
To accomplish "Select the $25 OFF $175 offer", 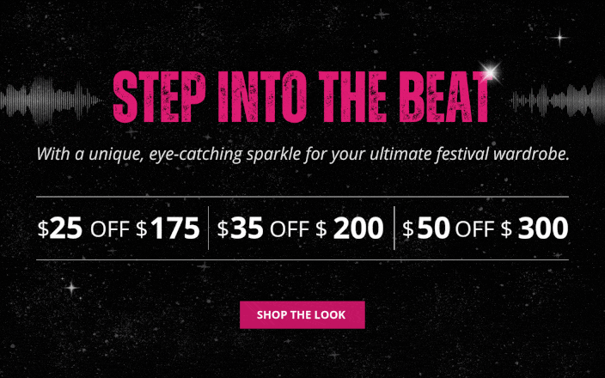I will 119,229.
